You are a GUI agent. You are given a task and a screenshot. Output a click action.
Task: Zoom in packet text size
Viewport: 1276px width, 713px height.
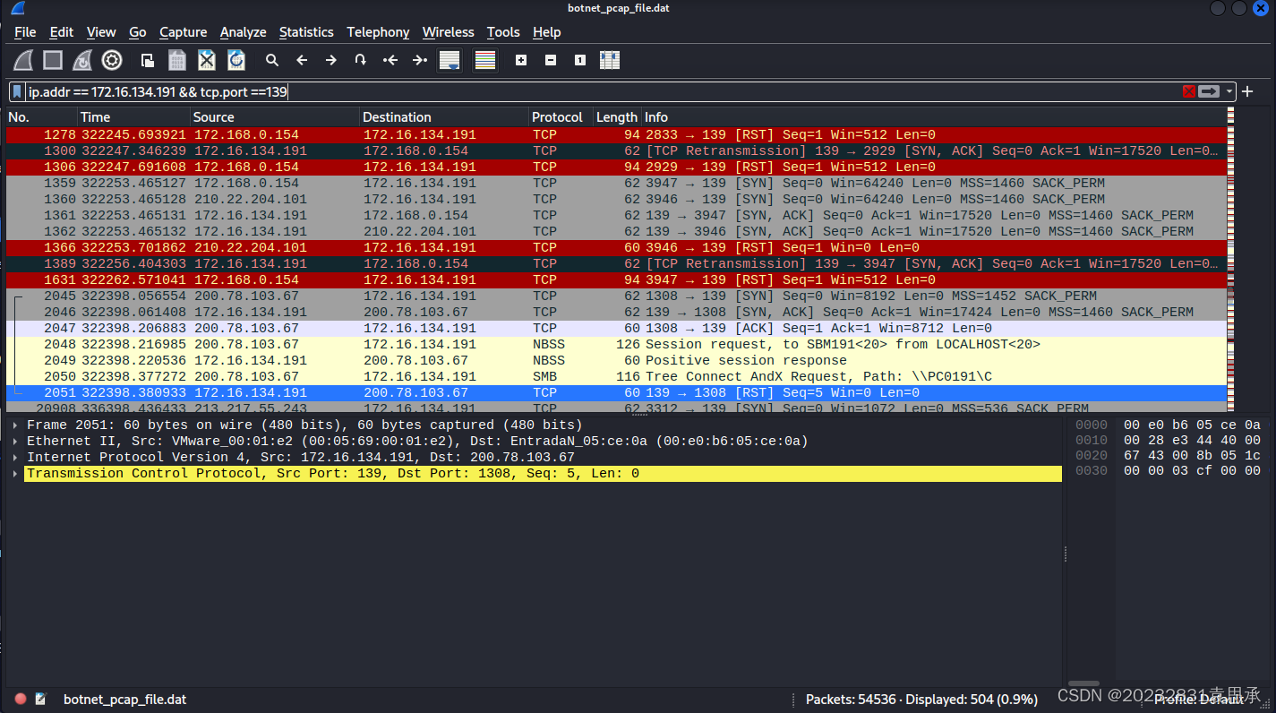click(521, 60)
